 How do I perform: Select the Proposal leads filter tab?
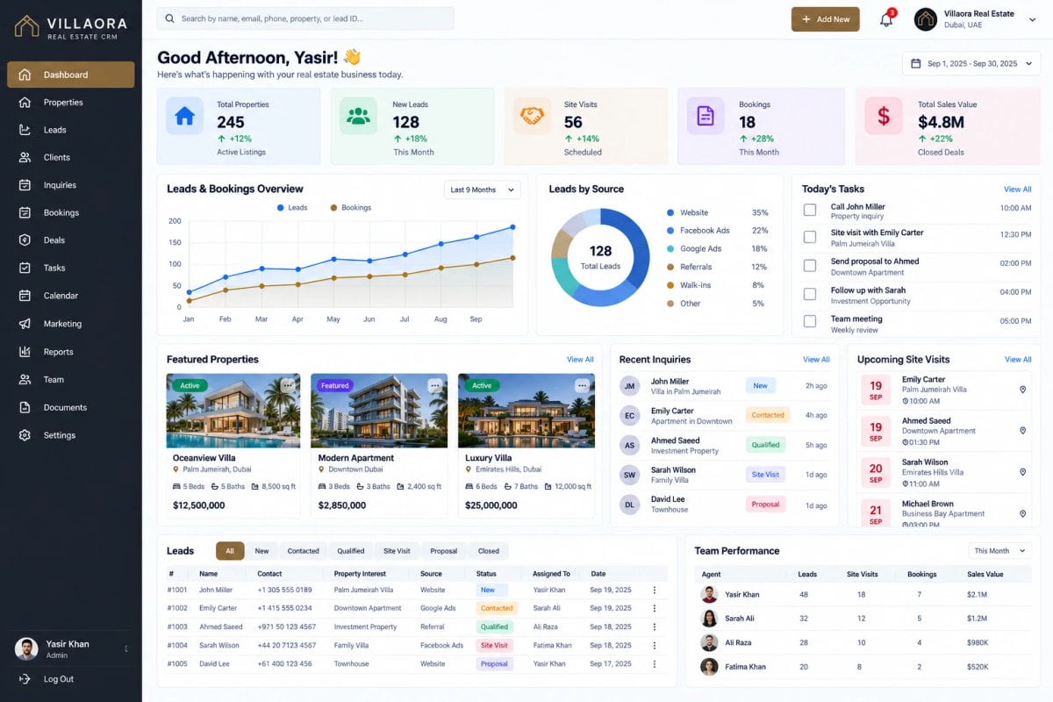point(443,551)
